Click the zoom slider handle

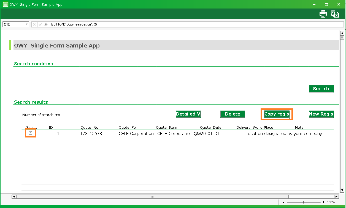(x=304, y=202)
